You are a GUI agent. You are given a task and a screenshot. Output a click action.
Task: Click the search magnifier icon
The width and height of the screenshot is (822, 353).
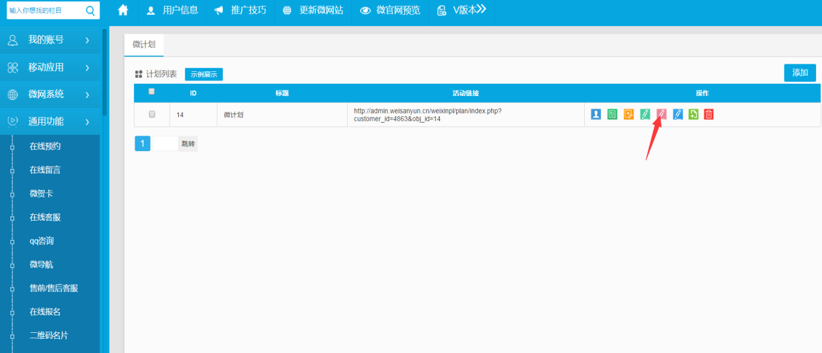90,10
